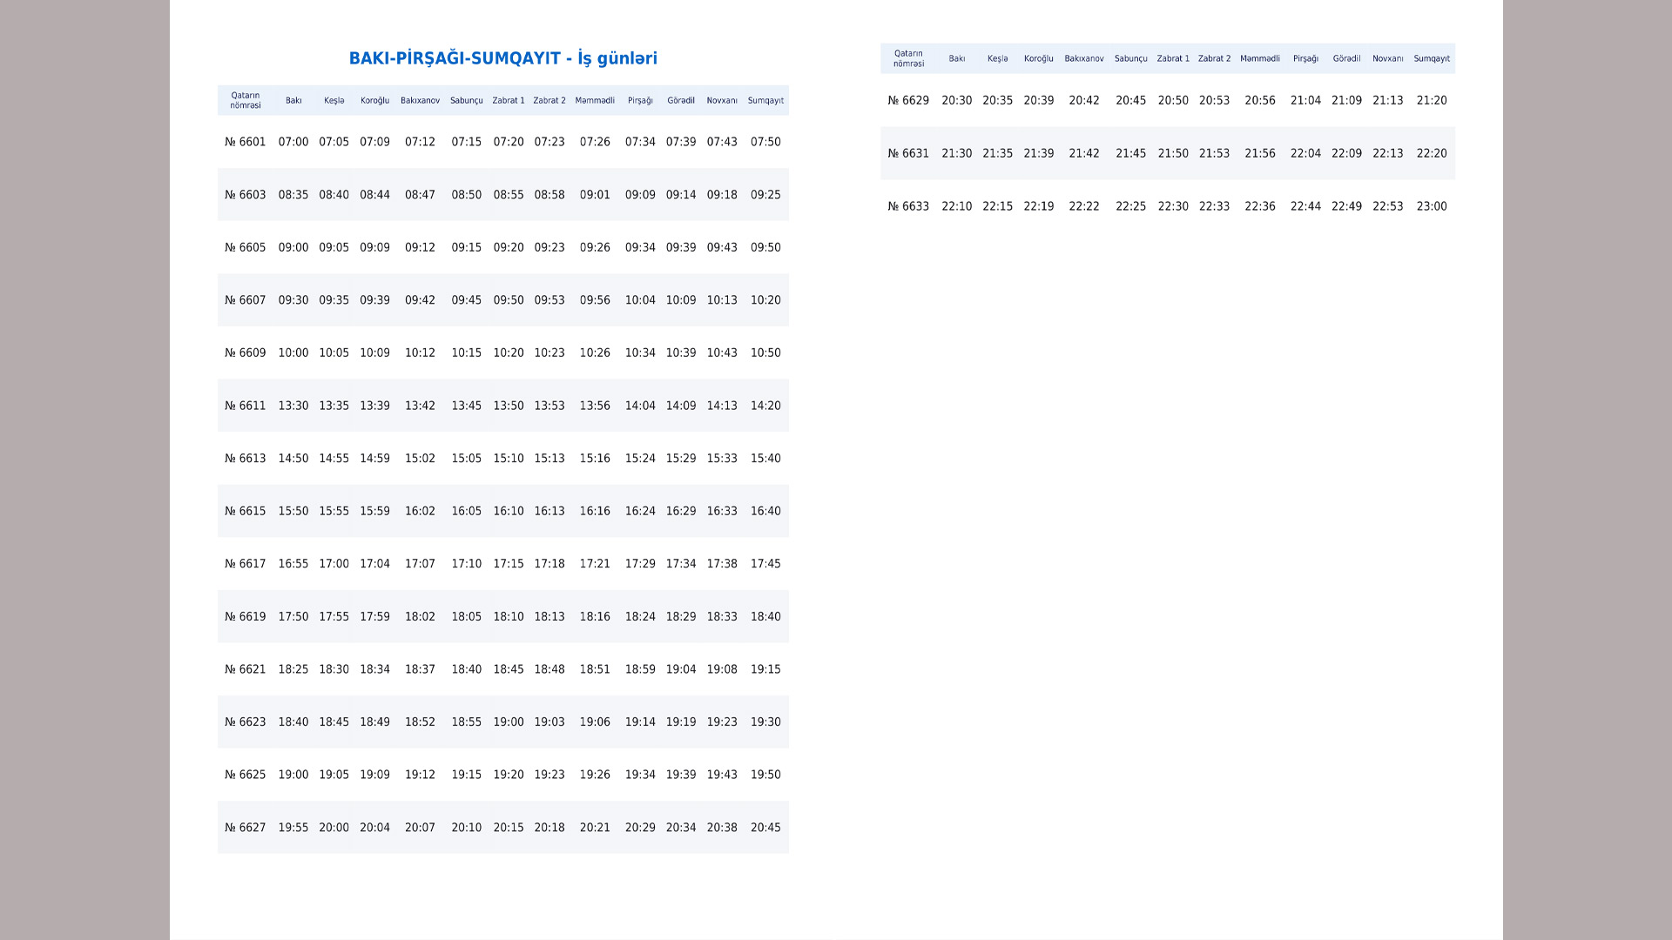Click the Məmmədli column header in left table

(x=595, y=100)
